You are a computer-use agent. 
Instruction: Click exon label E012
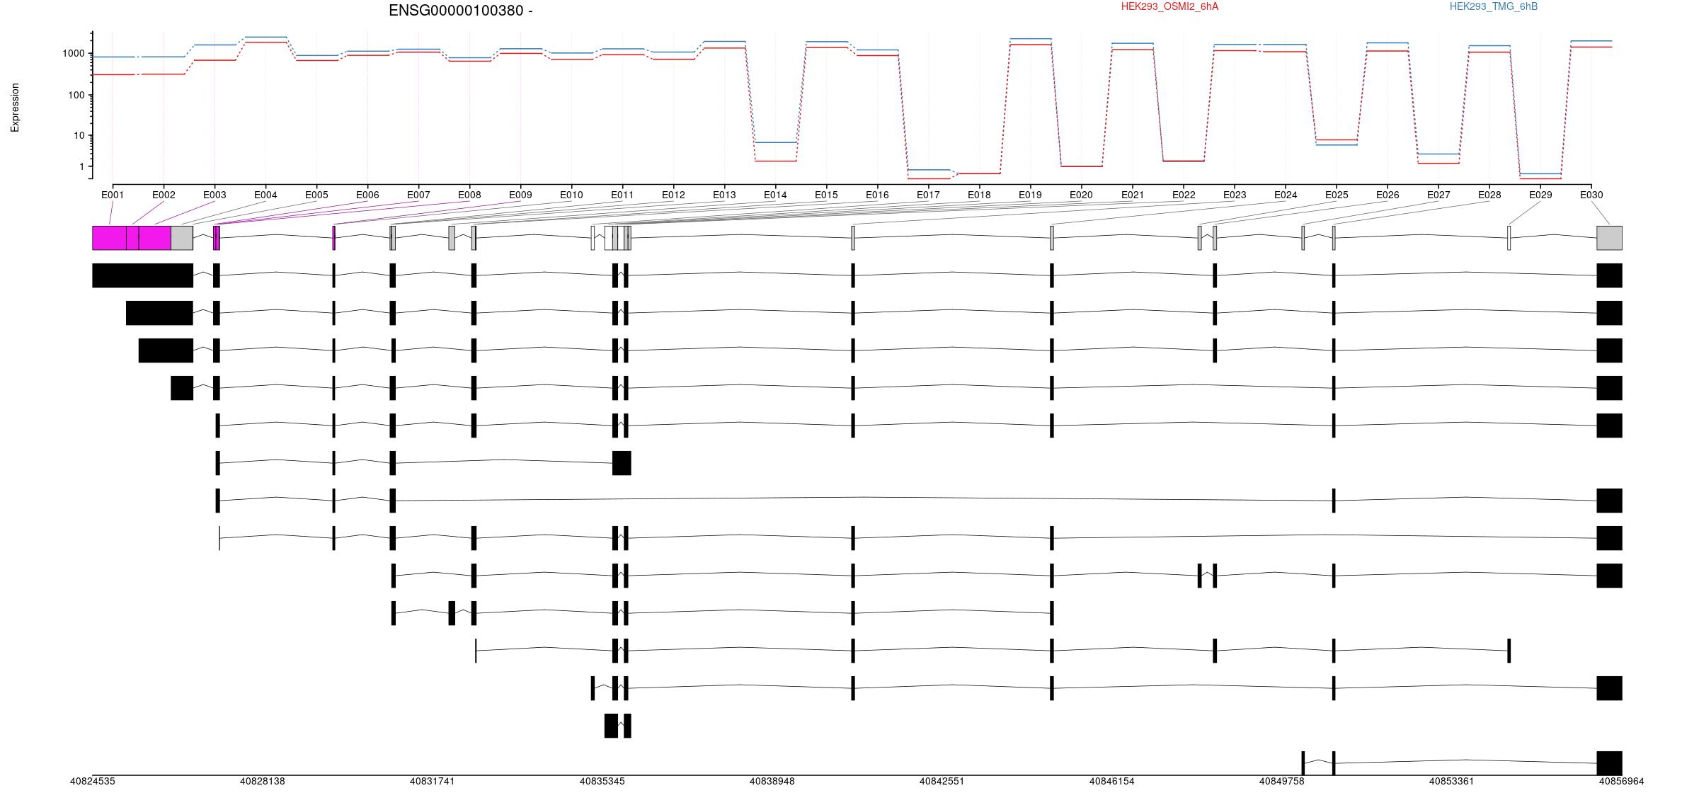(x=673, y=195)
